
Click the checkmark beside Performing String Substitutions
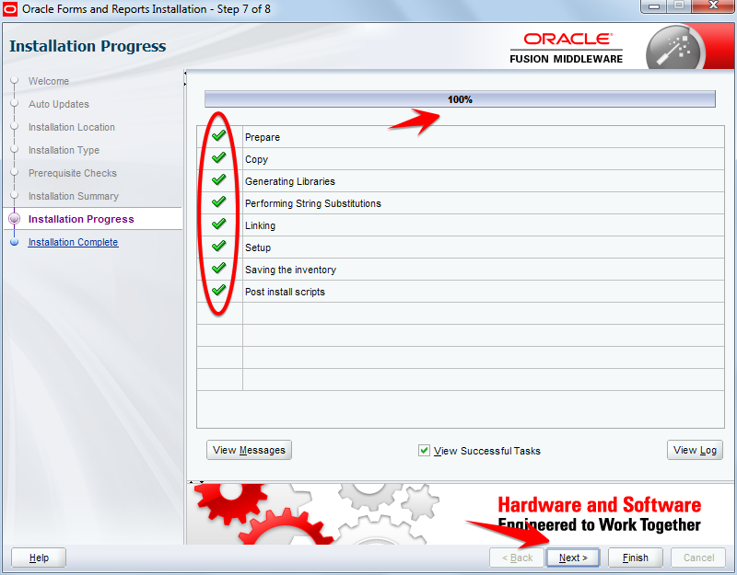[x=218, y=202]
